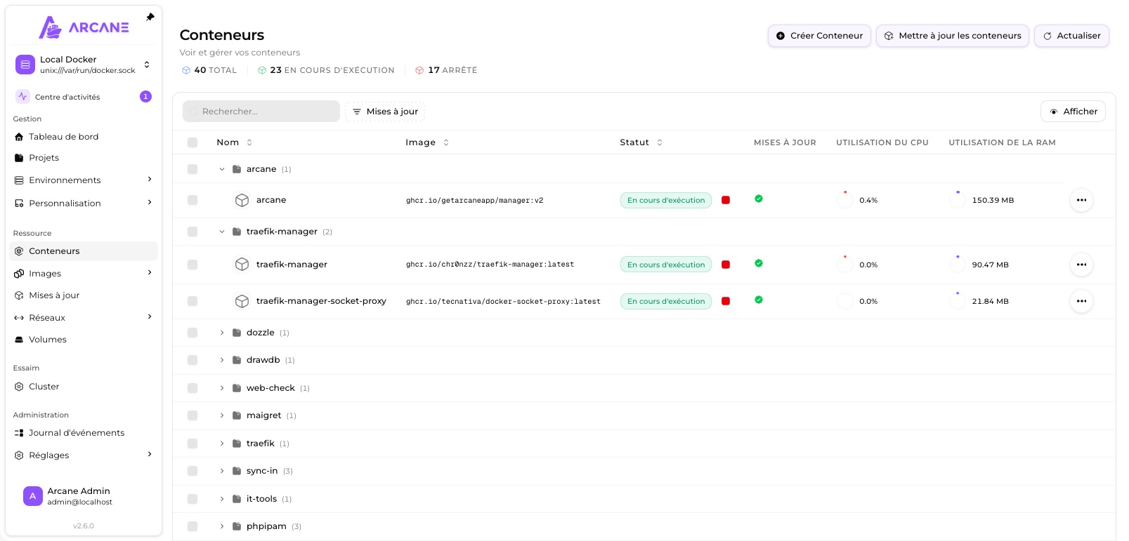
Task: Expand the traefik group
Action: click(x=222, y=443)
